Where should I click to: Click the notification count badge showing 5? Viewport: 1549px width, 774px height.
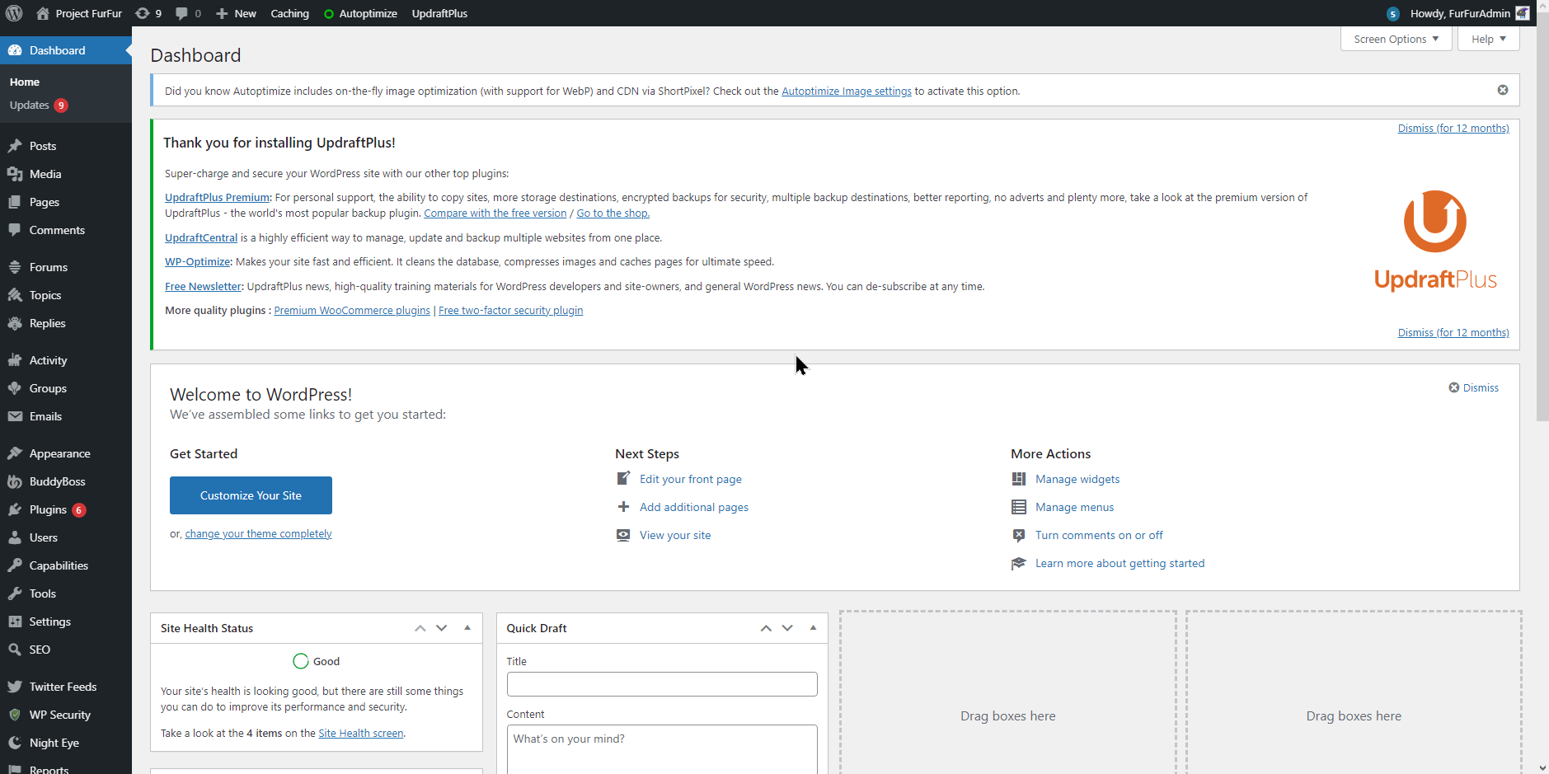[1392, 13]
